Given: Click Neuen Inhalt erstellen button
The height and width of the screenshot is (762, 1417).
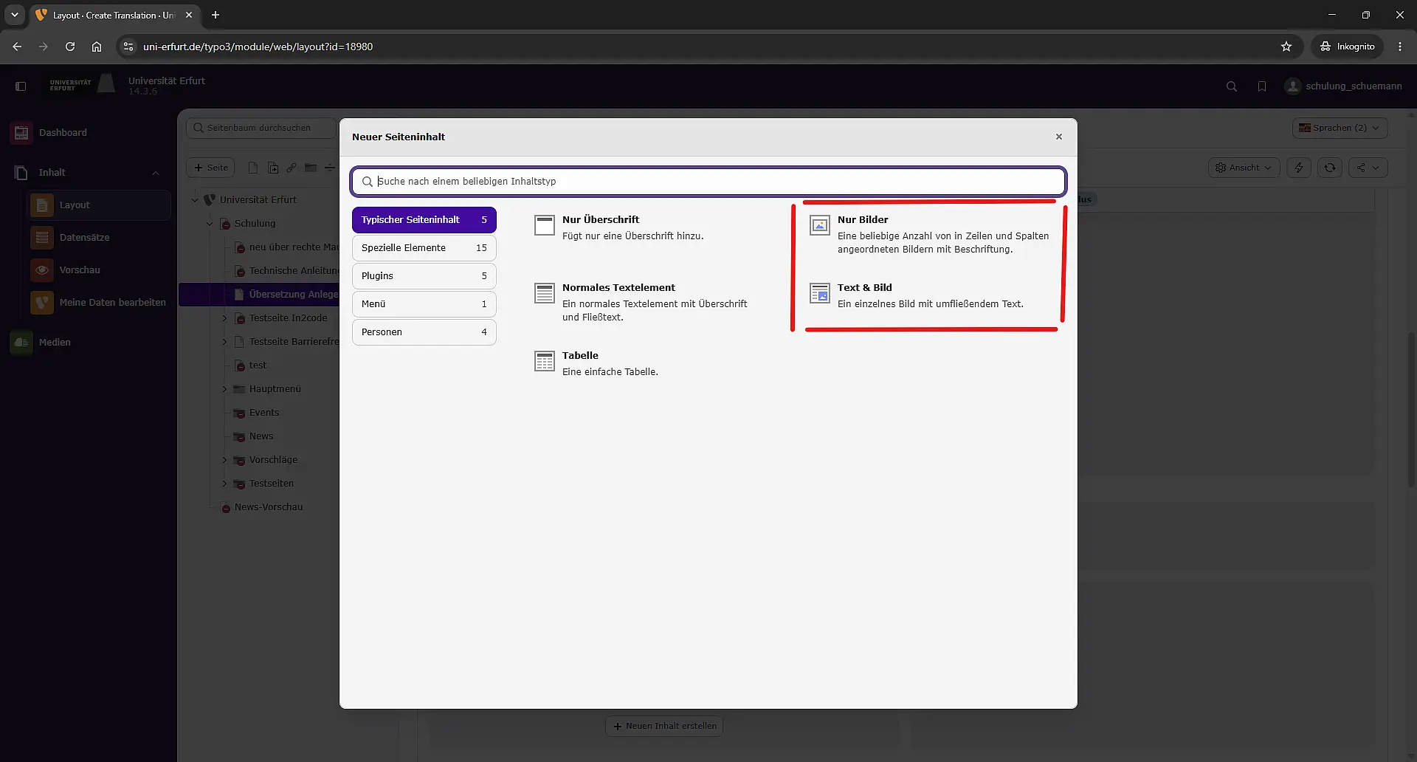Looking at the screenshot, I should tap(664, 727).
